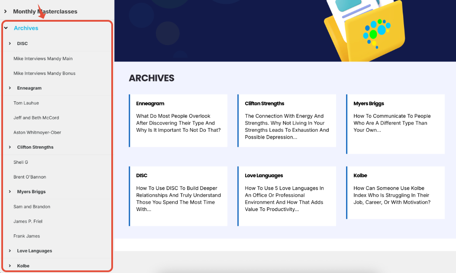This screenshot has width=456, height=273.
Task: Expand the Enneagram chevron in sidebar
Action: 10,88
